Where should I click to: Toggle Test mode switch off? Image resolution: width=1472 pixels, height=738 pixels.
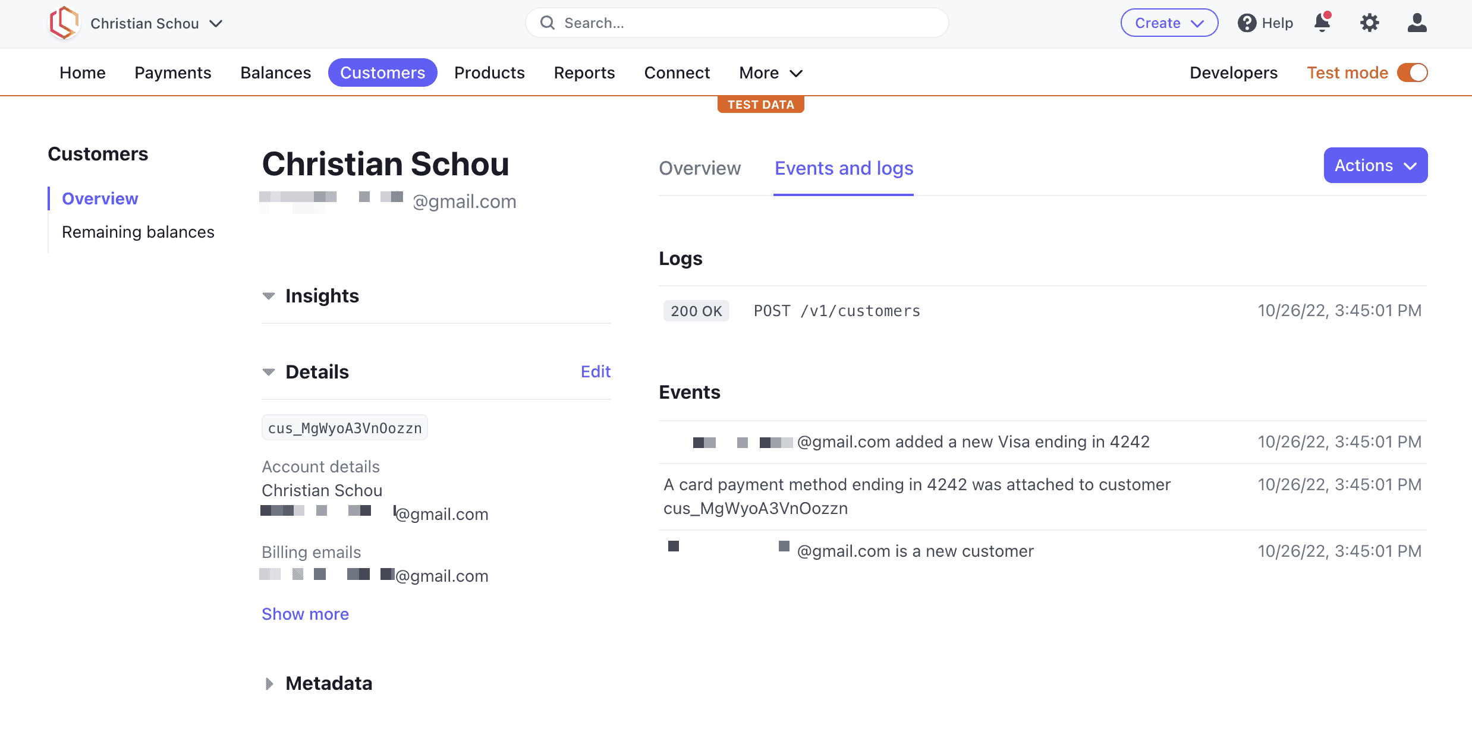tap(1413, 72)
